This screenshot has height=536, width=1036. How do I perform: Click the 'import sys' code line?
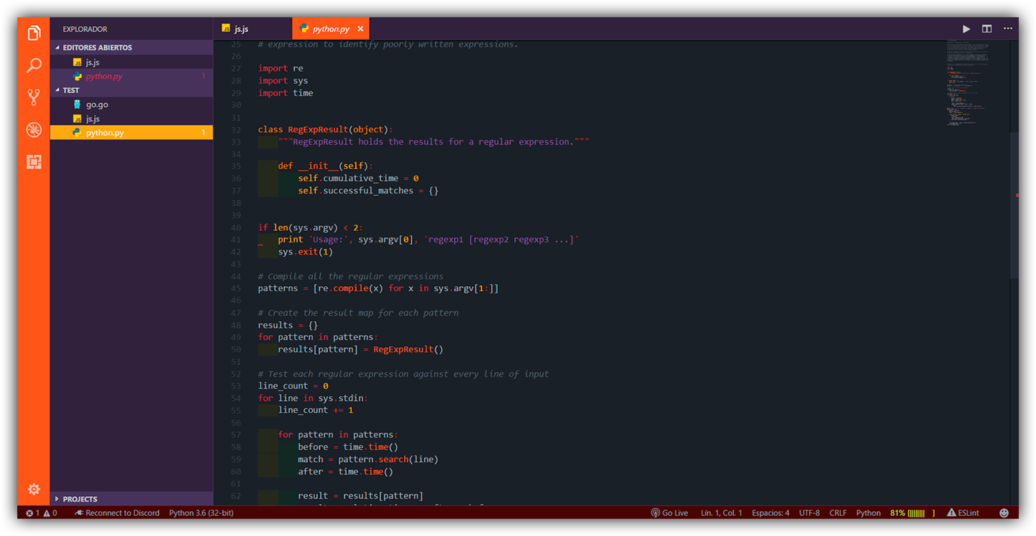point(283,81)
